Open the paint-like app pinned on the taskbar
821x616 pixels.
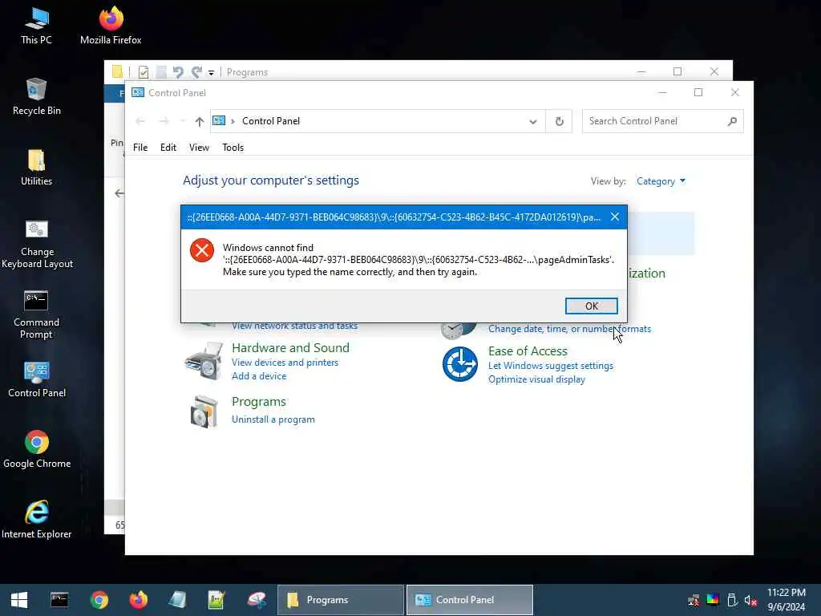[257, 600]
